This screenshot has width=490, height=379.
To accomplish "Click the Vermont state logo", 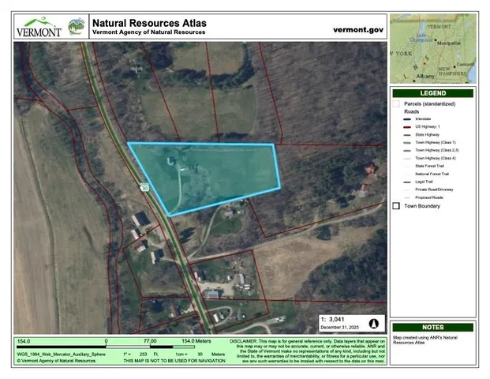I will (39, 27).
